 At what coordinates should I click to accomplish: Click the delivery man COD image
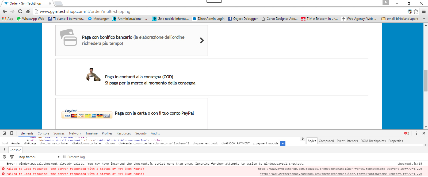click(x=93, y=74)
